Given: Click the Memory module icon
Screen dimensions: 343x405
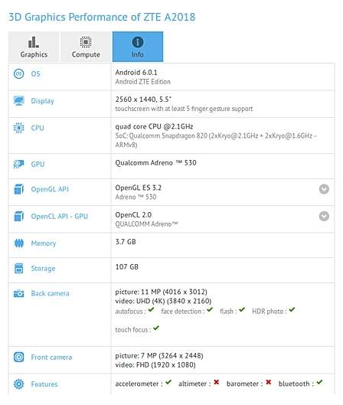Looking at the screenshot, I should pos(18,243).
